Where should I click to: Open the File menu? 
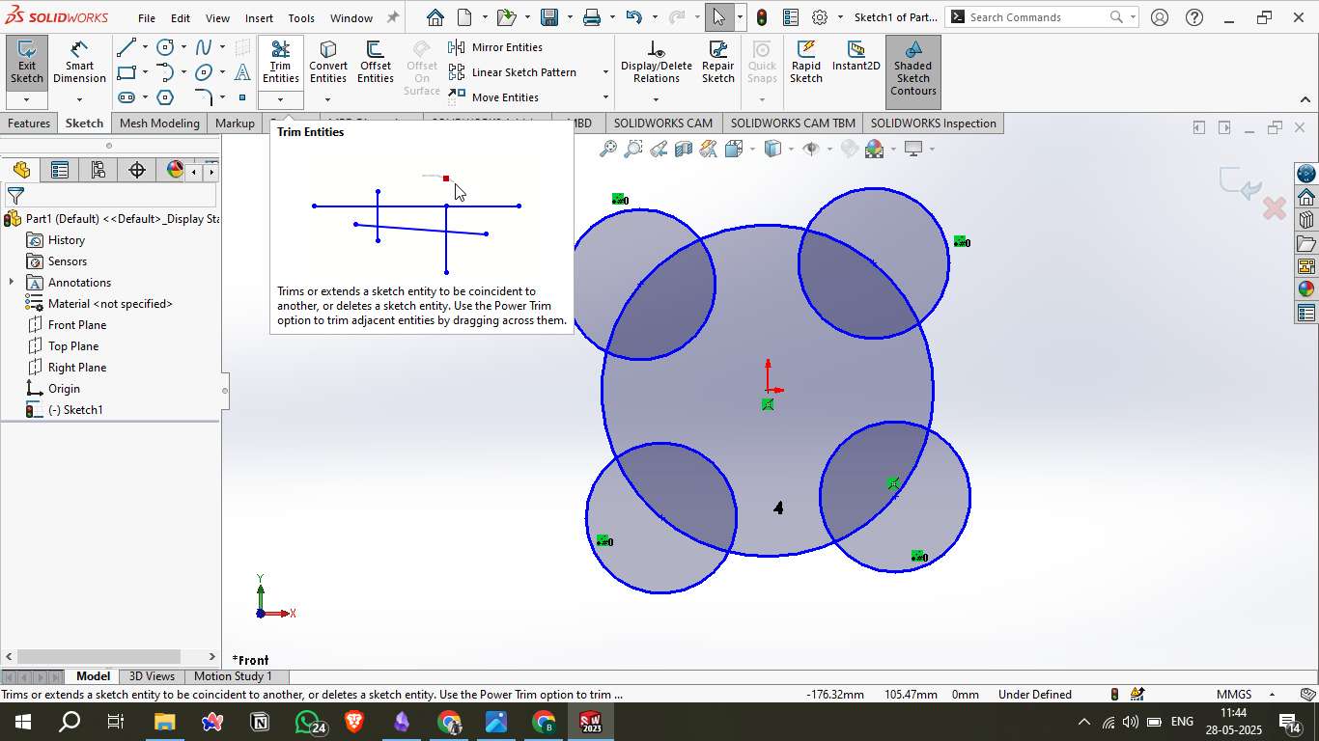pyautogui.click(x=147, y=17)
